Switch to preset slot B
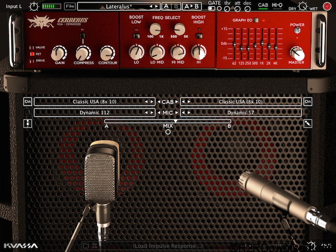 (x=175, y=6)
